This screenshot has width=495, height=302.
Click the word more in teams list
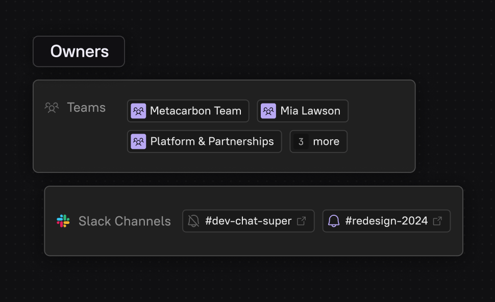[x=326, y=142]
